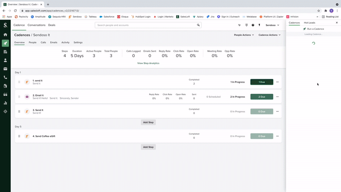Open the bar chart Analytics sidebar icon
Screen dimensions: 341x192
5,103
